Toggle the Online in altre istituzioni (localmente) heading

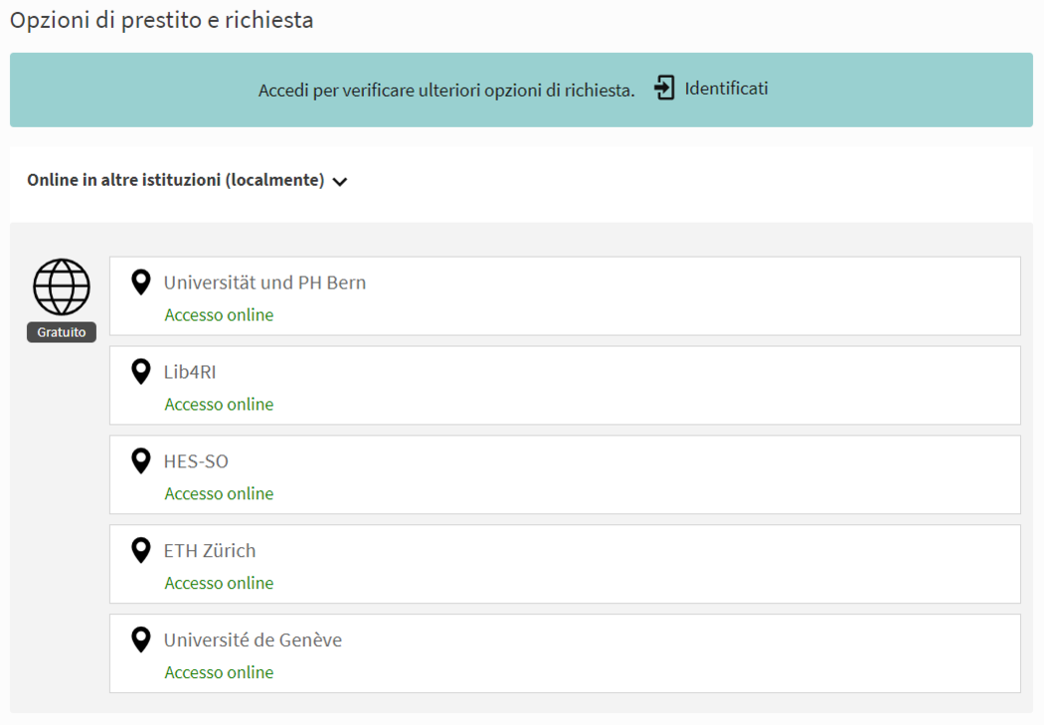(x=176, y=180)
